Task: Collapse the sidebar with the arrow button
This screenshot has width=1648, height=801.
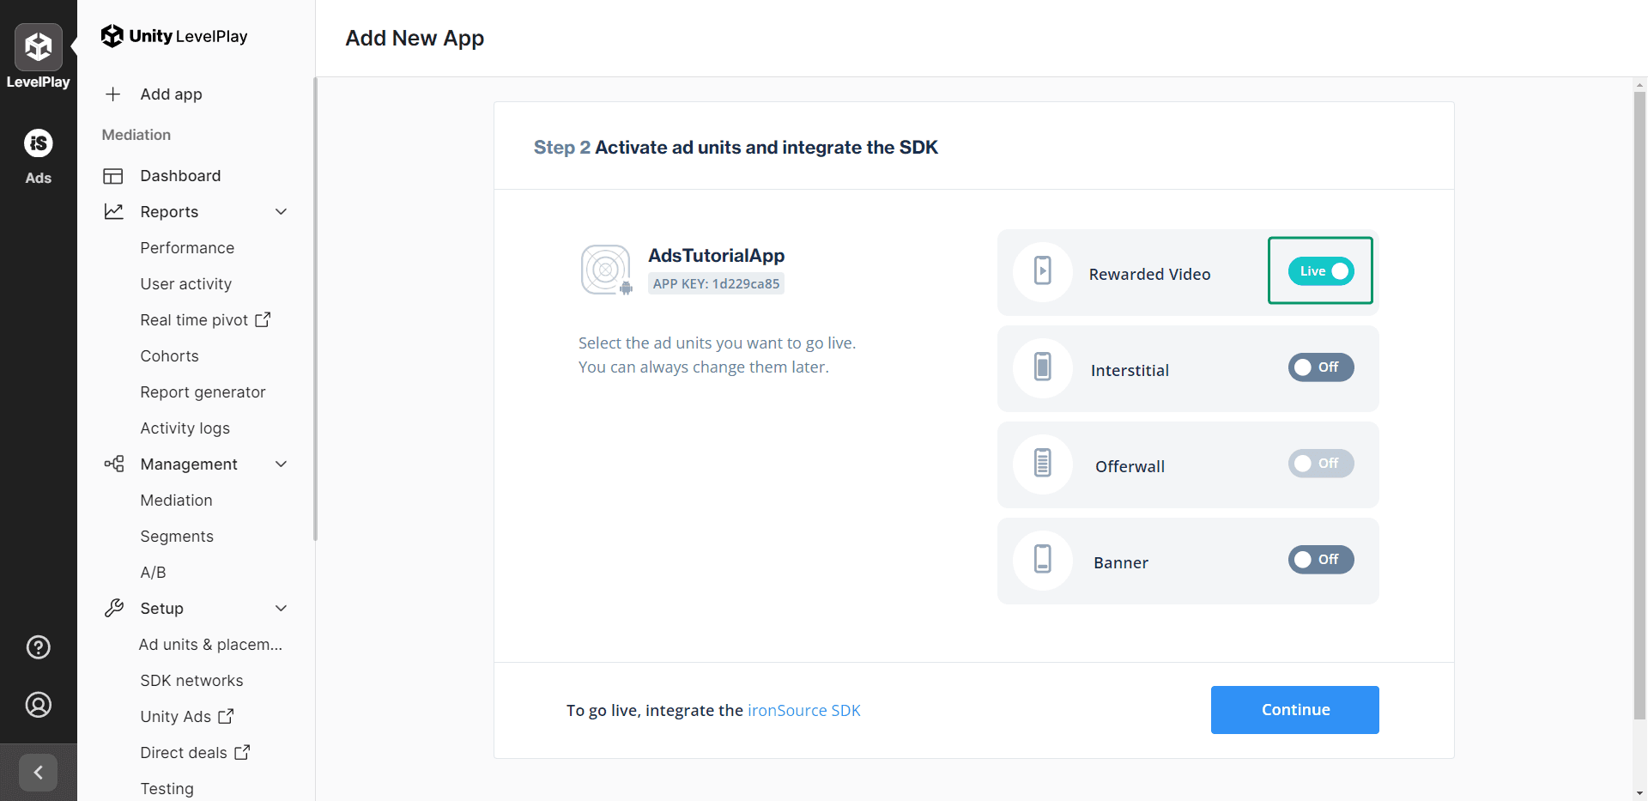Action: pyautogui.click(x=39, y=772)
